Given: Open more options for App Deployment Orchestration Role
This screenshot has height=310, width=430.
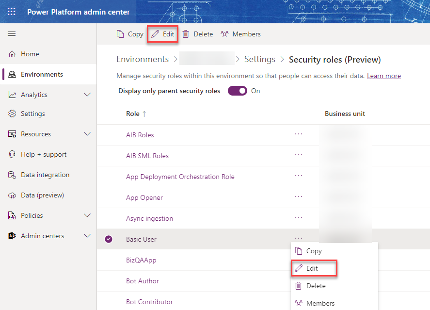Looking at the screenshot, I should tap(298, 176).
